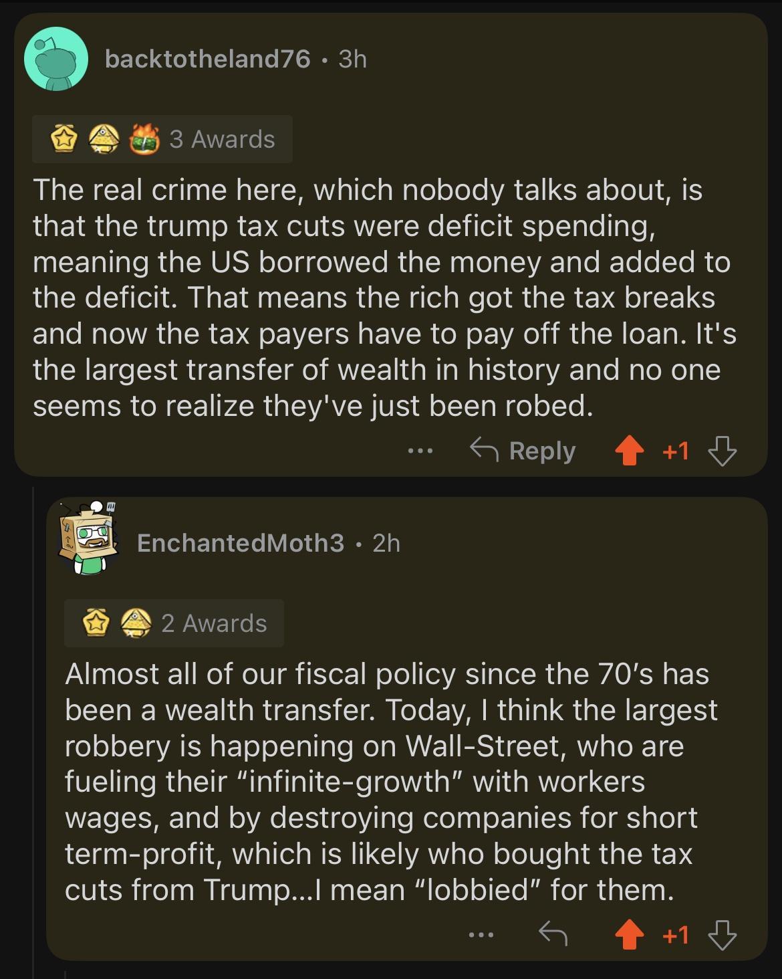This screenshot has width=782, height=979.
Task: Collapse the reply thread using the thread line
Action: pos(35,736)
